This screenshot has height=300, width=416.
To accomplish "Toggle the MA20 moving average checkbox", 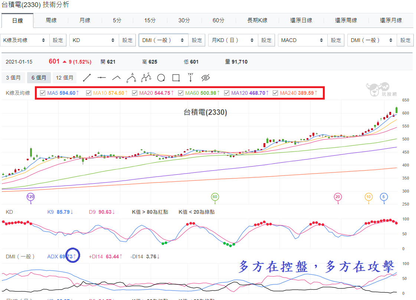I will tap(135, 93).
